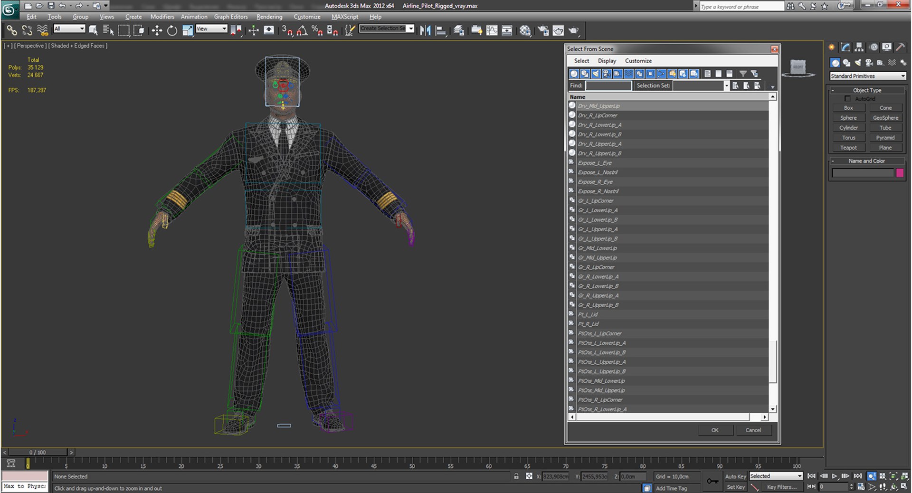Open the Curve Editor icon

(492, 30)
